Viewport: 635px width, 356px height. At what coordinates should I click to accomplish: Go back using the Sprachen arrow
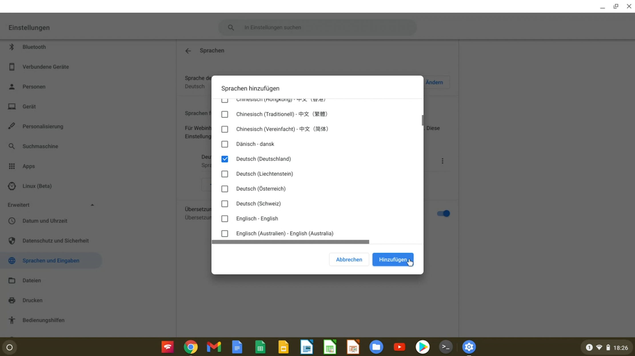coord(188,51)
